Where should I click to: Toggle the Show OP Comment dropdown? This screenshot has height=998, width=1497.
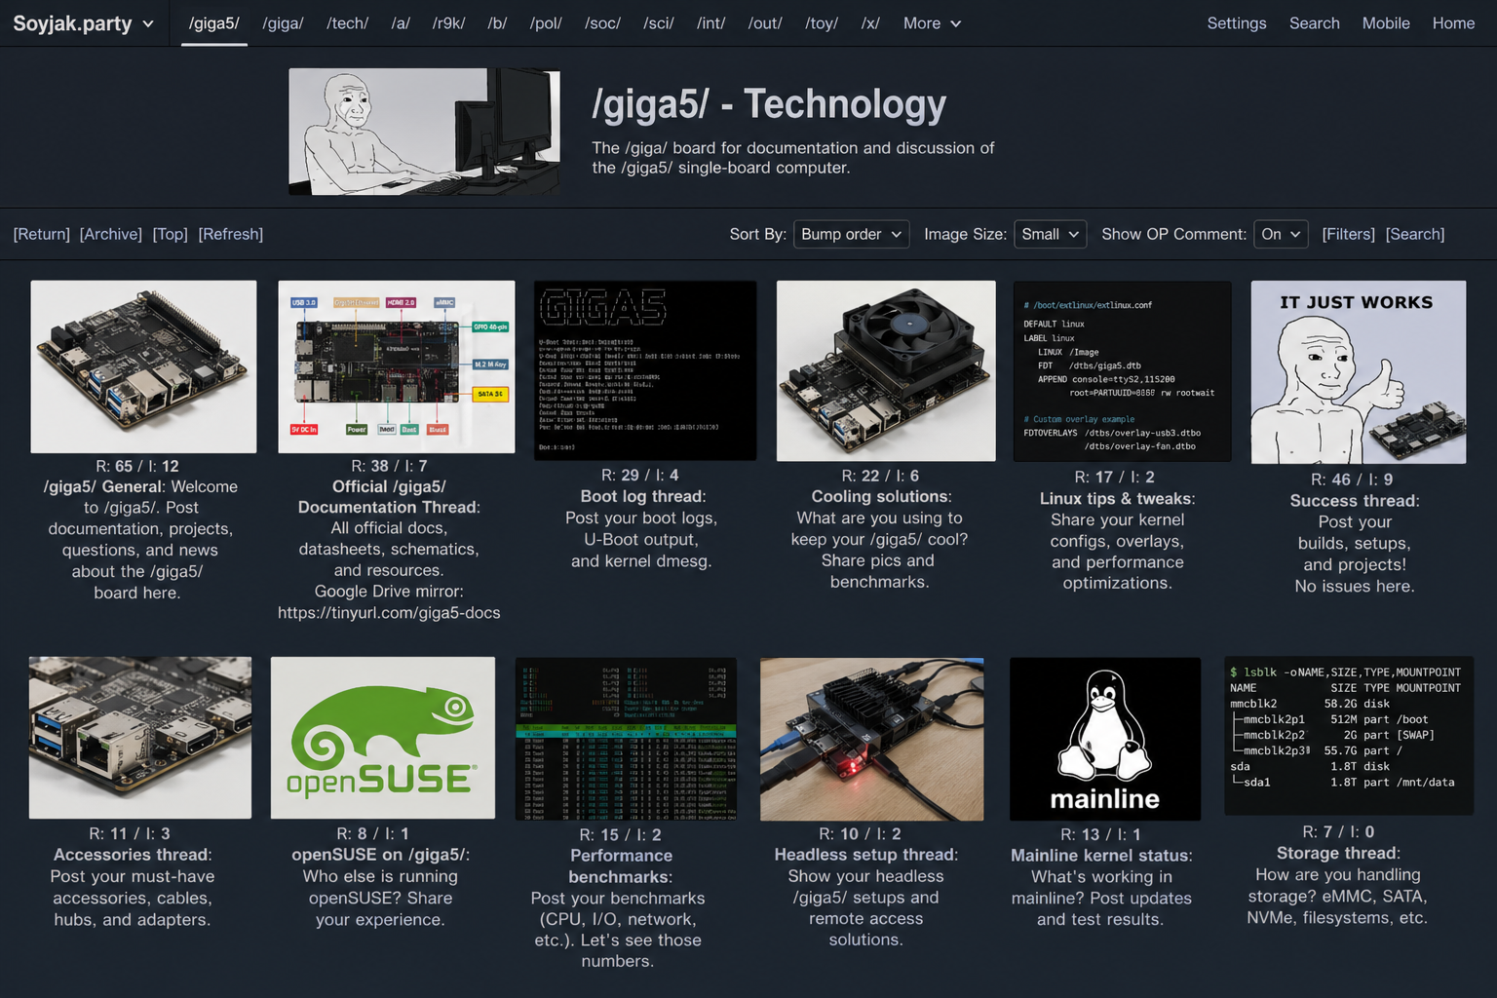point(1281,234)
